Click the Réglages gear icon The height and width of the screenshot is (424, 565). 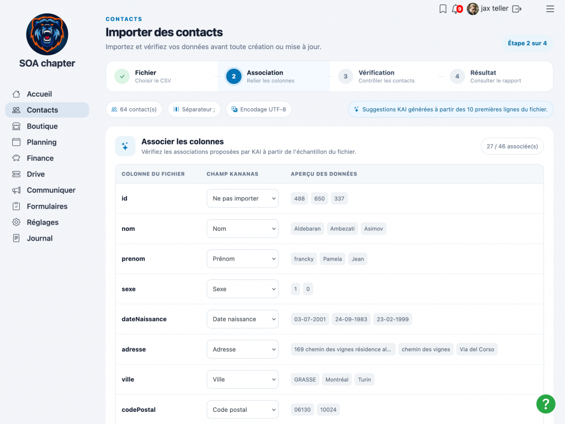point(16,222)
